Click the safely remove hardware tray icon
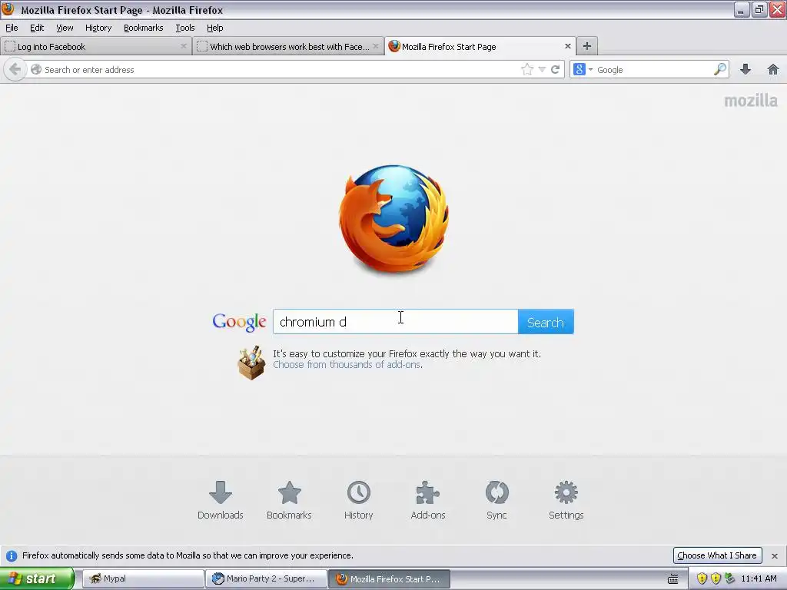The image size is (787, 590). click(x=729, y=578)
